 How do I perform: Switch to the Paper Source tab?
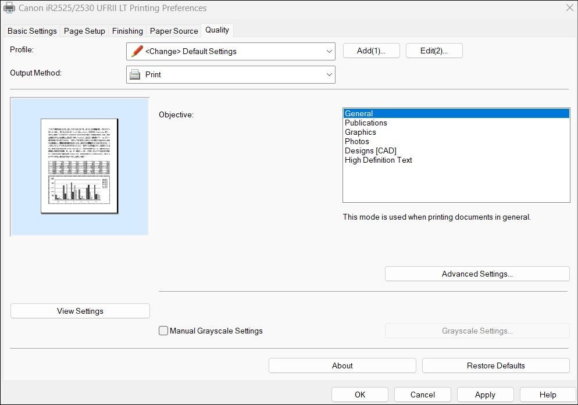tap(173, 31)
